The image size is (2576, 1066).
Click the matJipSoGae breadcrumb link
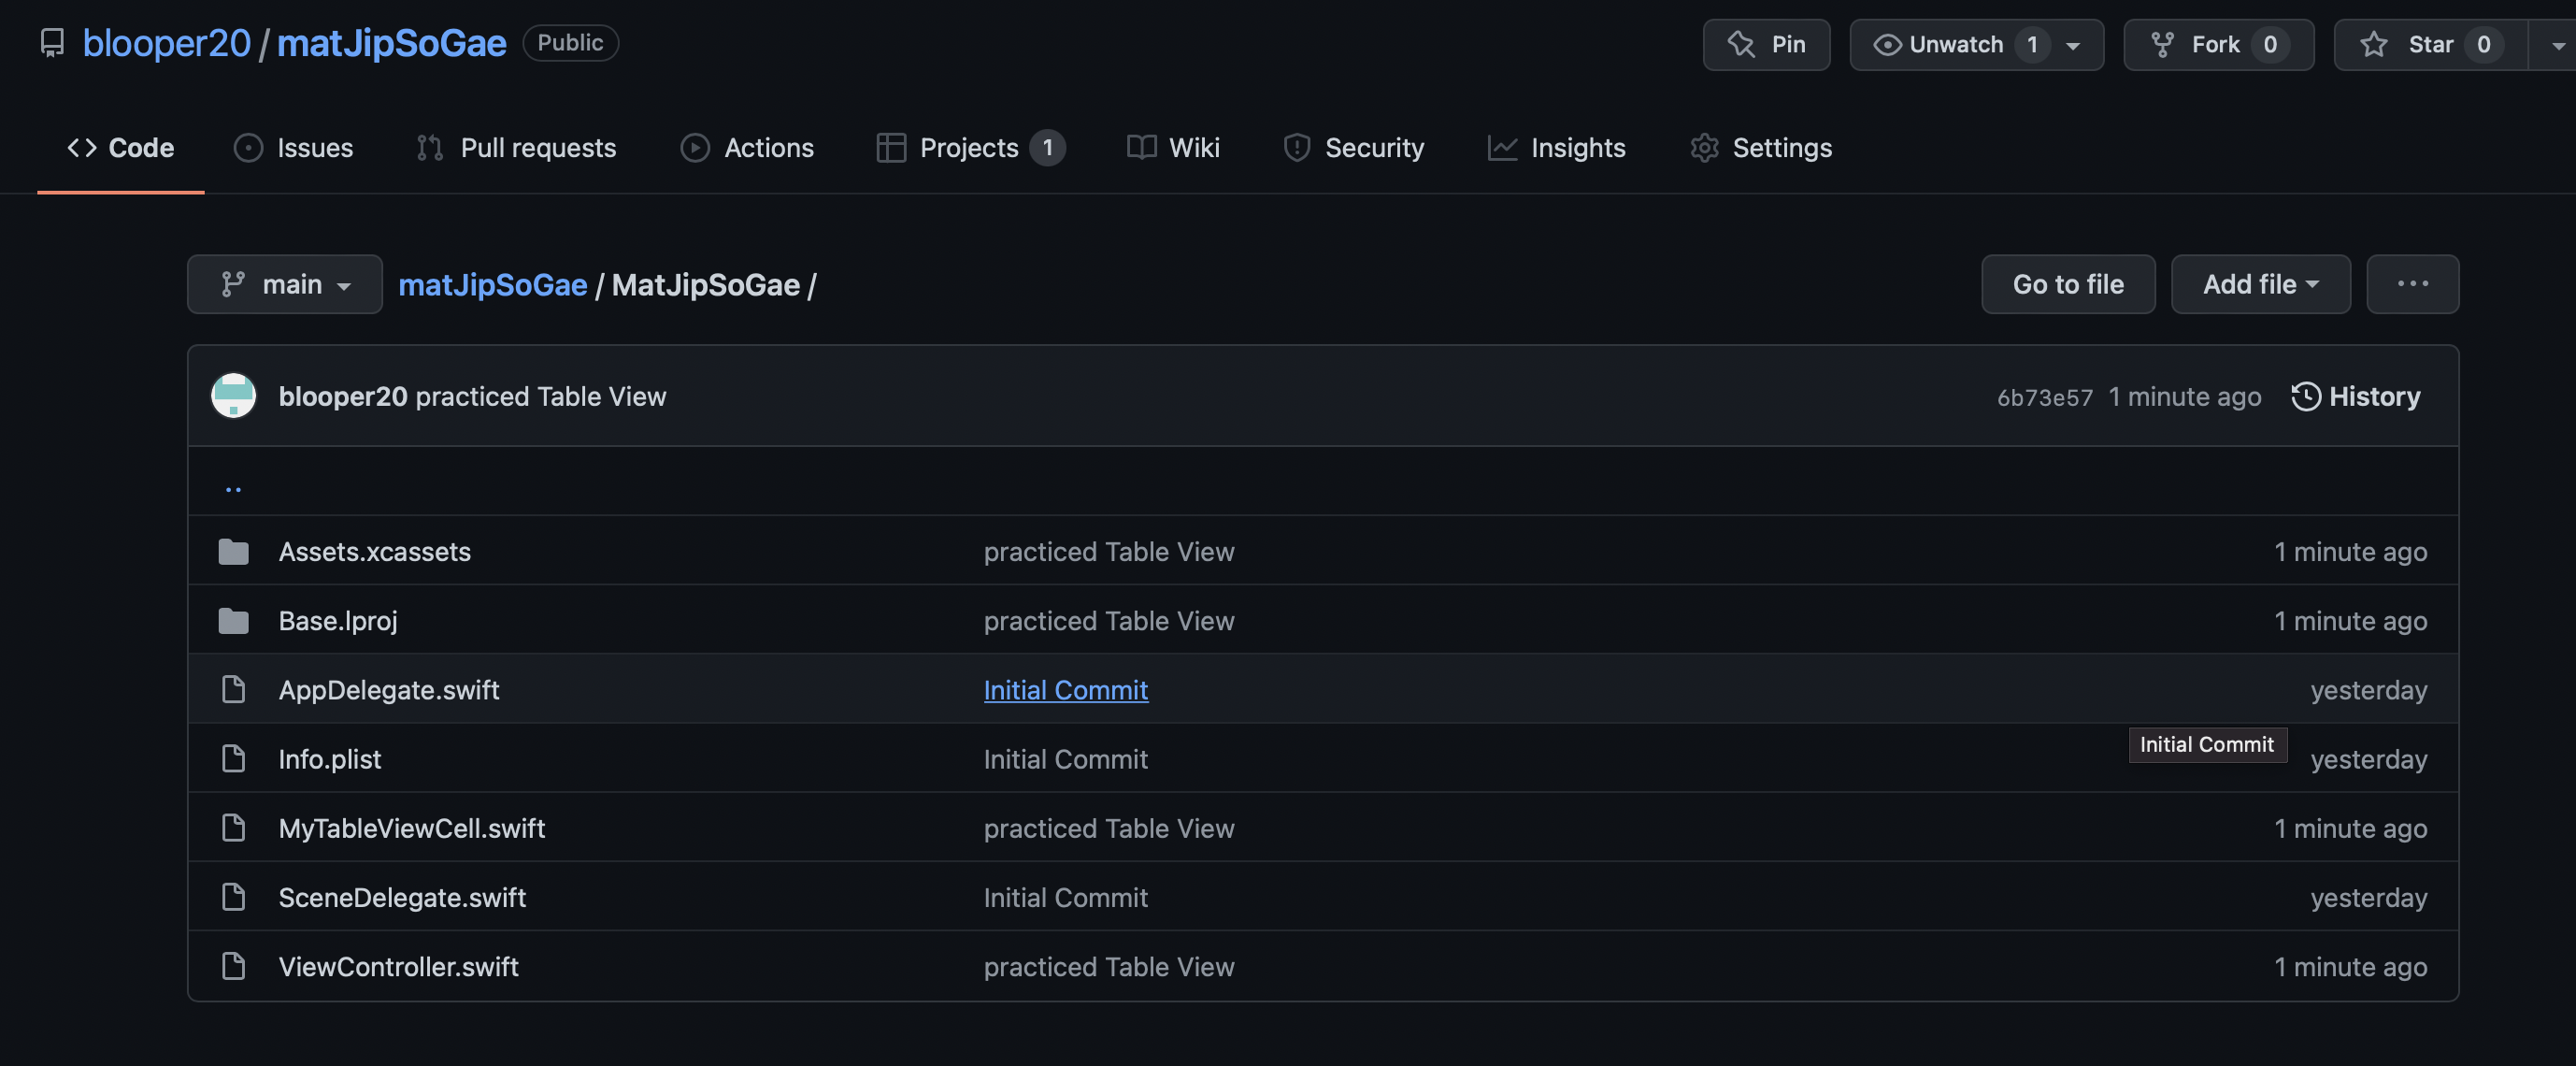point(492,285)
